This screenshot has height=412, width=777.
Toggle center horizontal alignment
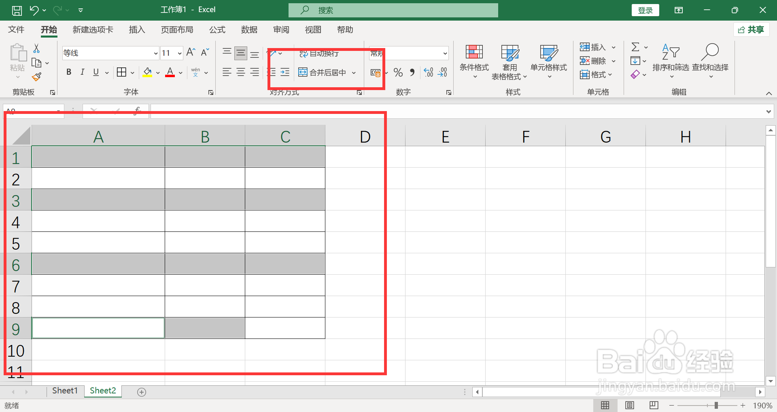pyautogui.click(x=241, y=72)
